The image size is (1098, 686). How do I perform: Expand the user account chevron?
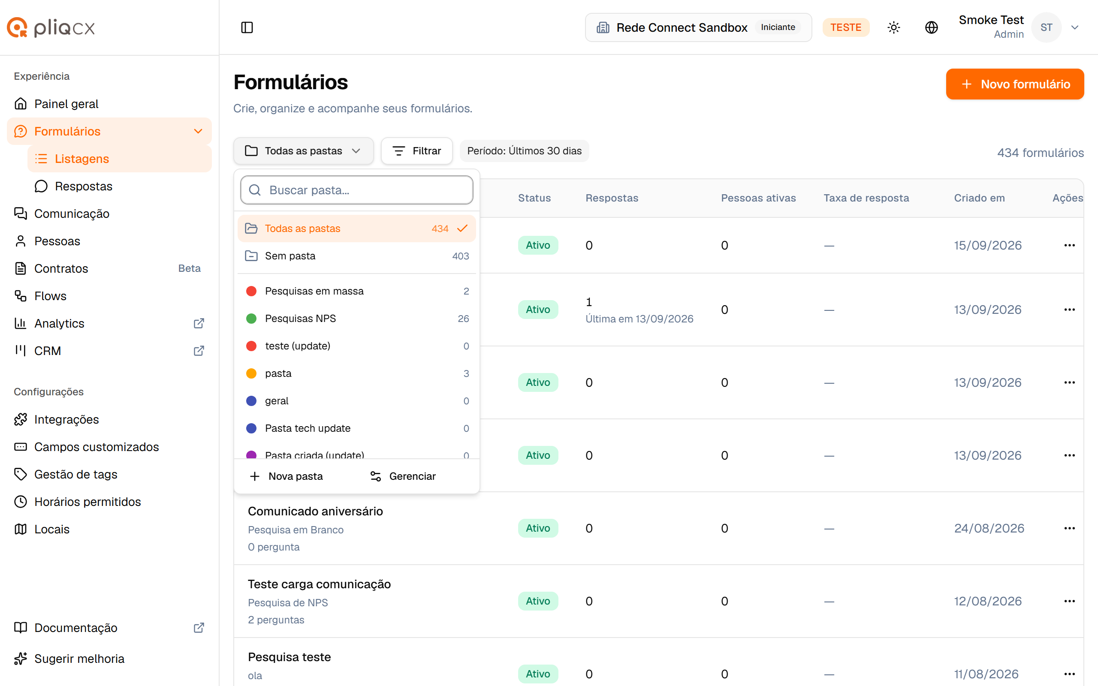click(x=1075, y=27)
